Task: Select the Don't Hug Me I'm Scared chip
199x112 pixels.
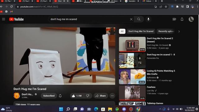Action: (x=141, y=31)
